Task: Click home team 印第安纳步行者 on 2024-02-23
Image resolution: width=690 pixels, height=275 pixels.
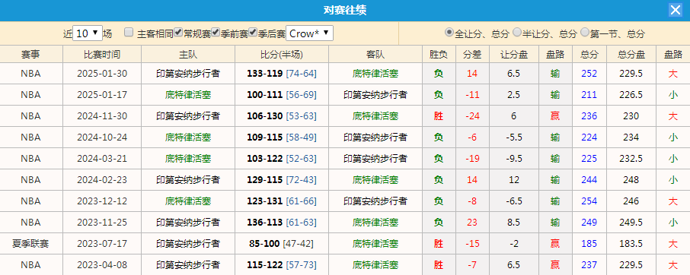Action: [188, 180]
